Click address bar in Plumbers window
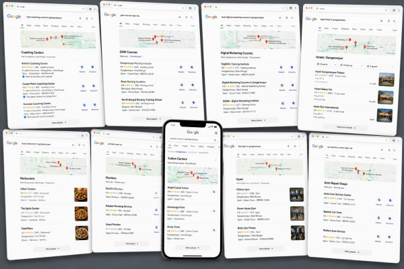 (129, 134)
